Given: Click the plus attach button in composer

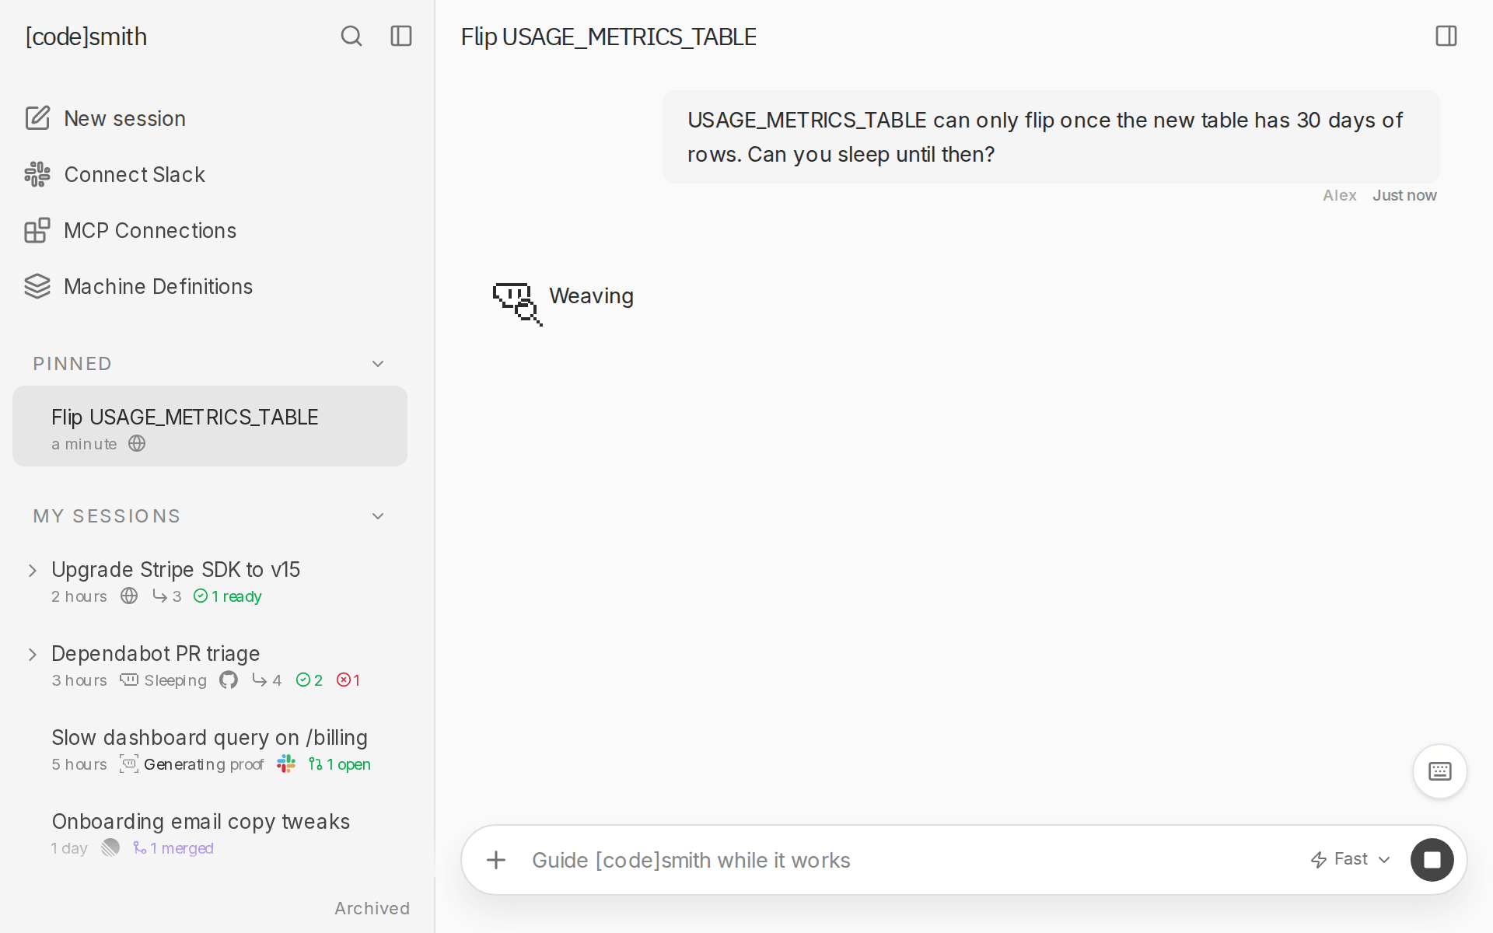Looking at the screenshot, I should tap(496, 860).
